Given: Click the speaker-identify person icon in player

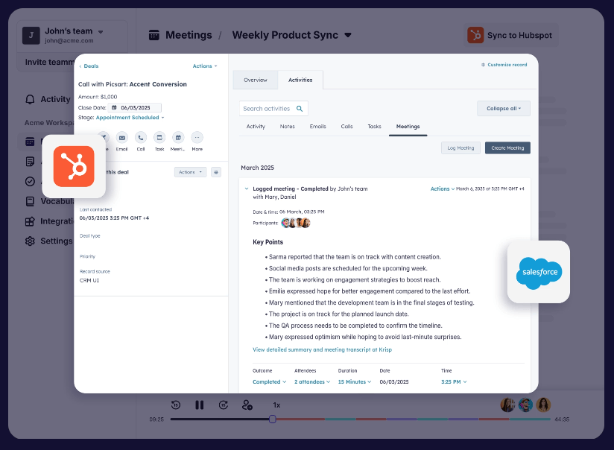Looking at the screenshot, I should click(247, 405).
